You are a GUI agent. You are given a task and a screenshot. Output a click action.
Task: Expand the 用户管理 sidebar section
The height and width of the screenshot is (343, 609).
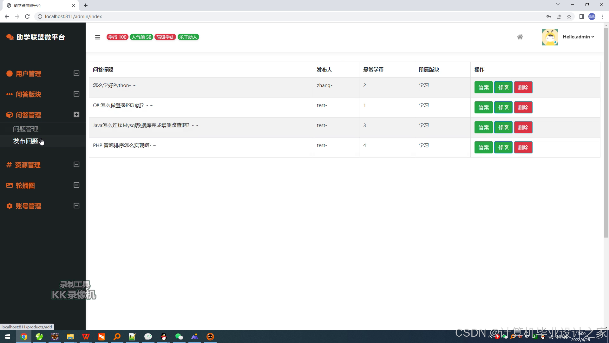click(76, 73)
